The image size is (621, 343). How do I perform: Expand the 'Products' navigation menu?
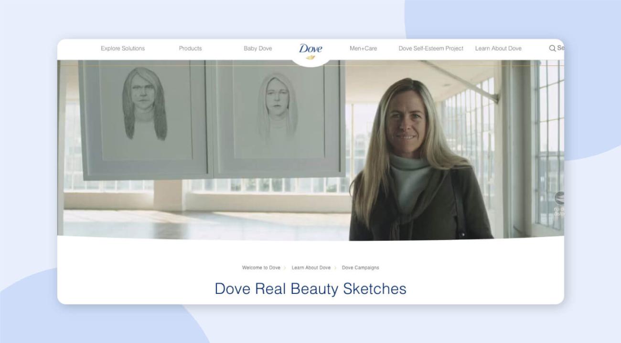190,48
